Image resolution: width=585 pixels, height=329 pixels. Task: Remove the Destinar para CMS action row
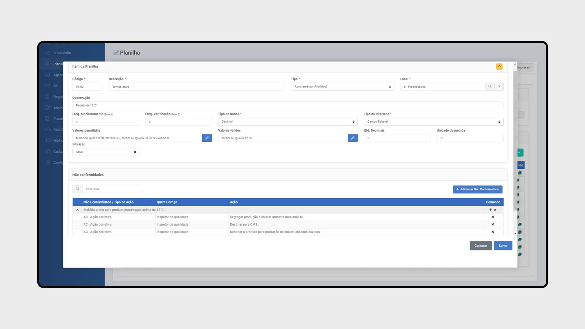click(493, 225)
